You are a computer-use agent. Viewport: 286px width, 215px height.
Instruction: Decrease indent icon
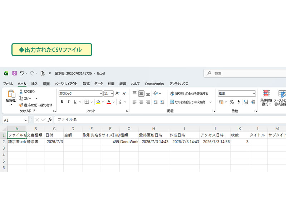point(156,102)
